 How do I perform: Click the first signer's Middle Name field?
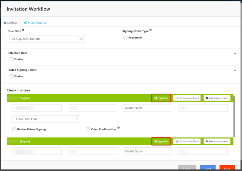[147, 108]
